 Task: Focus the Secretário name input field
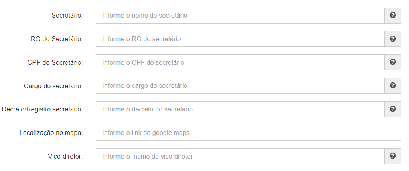pos(240,16)
